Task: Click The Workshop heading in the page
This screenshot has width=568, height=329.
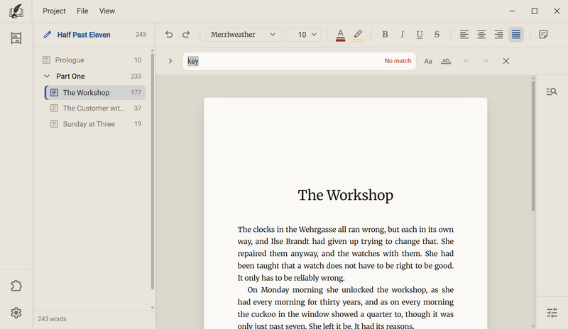Action: [x=345, y=195]
